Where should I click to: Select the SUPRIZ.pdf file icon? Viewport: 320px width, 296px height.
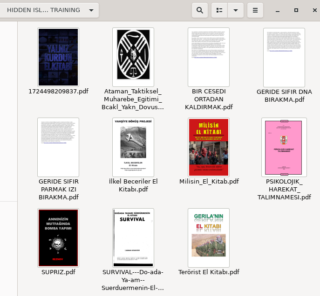pos(58,237)
